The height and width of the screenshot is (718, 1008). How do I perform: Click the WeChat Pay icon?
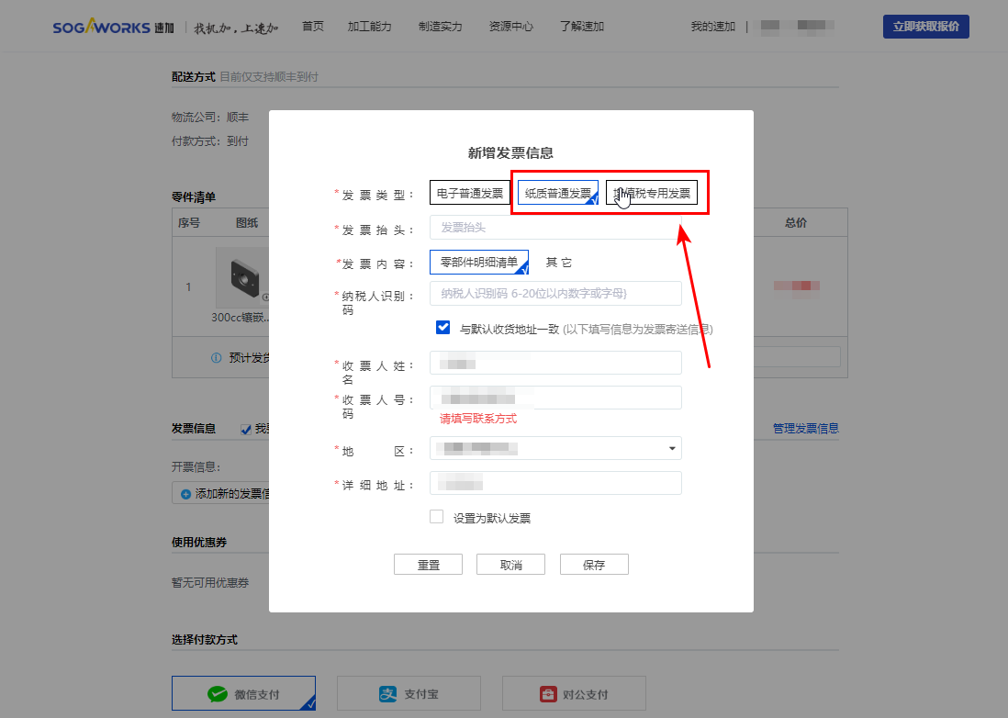point(218,694)
